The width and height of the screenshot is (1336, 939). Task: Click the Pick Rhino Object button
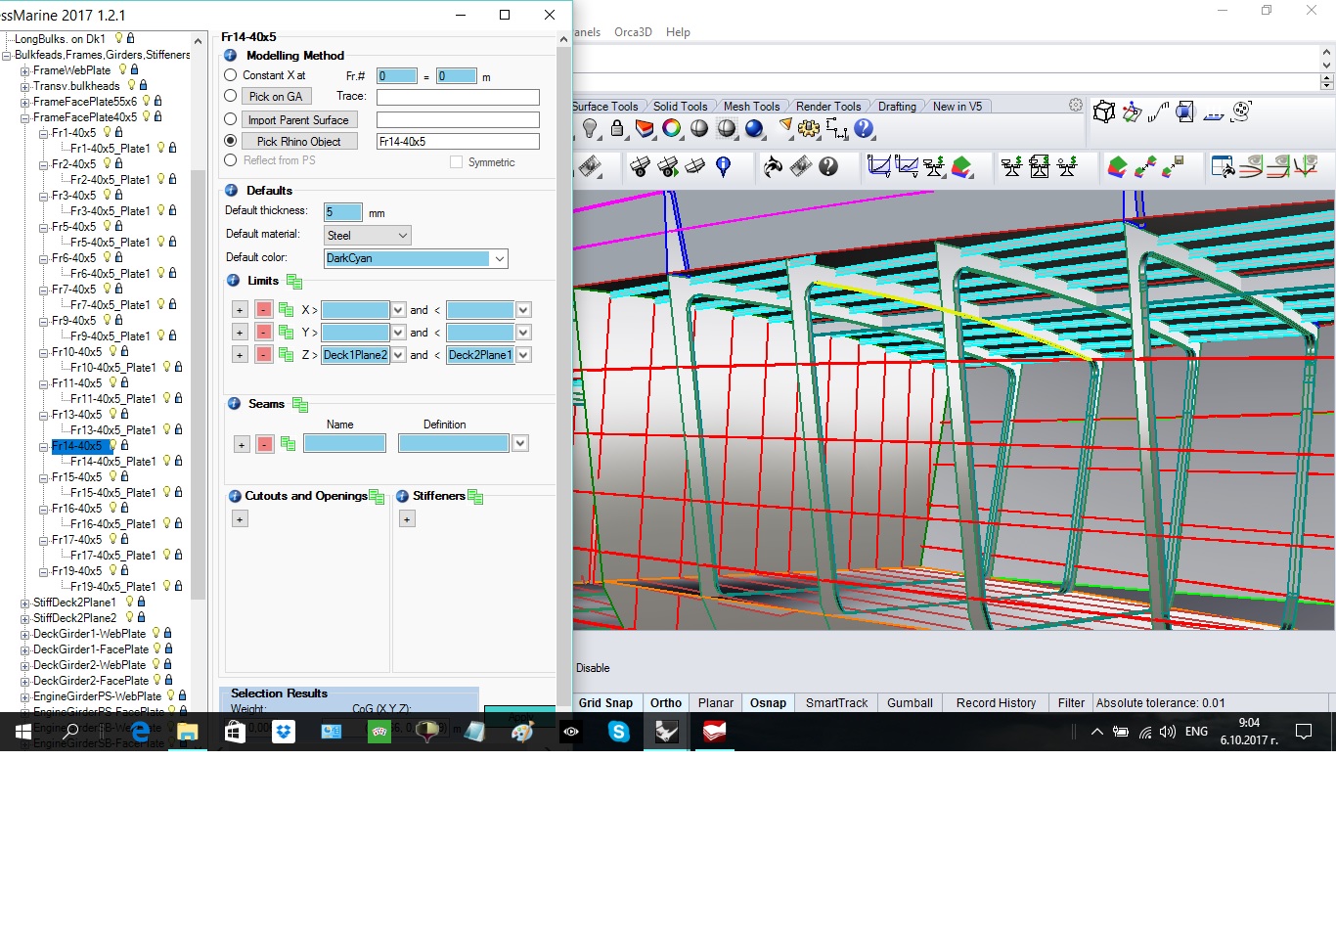[298, 142]
